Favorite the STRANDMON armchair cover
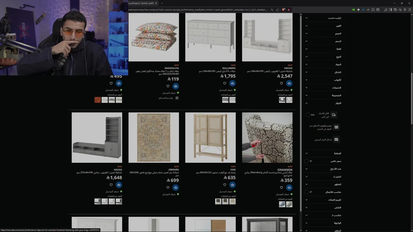Screen dimensions: 413x232 coord(281,188)
